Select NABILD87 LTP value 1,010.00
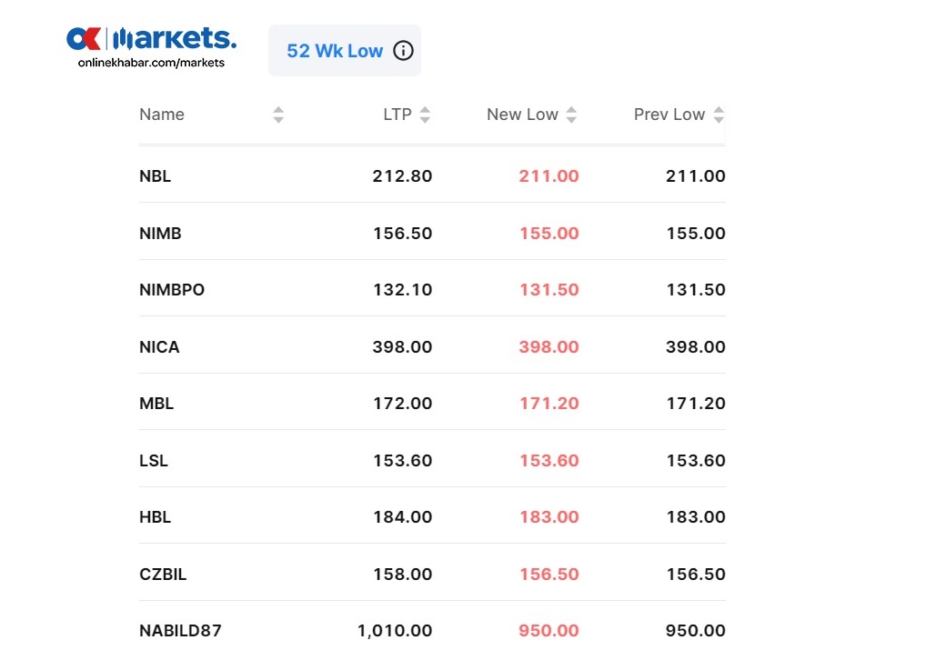Screen dimensions: 946x670 (395, 631)
